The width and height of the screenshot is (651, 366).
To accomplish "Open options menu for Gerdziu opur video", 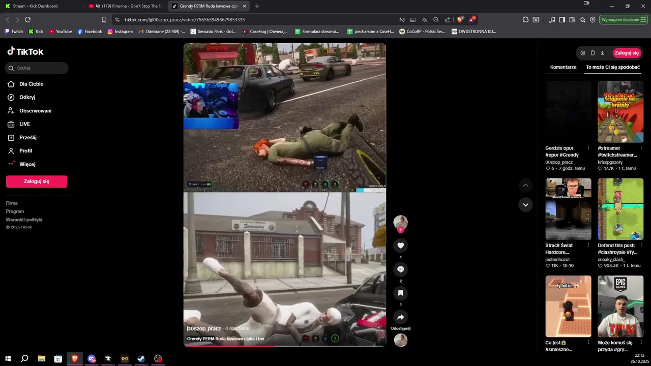I will pyautogui.click(x=588, y=148).
